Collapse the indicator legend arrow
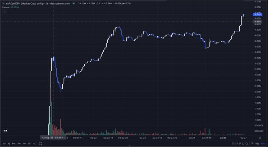This screenshot has width=268, height=147. point(4,11)
